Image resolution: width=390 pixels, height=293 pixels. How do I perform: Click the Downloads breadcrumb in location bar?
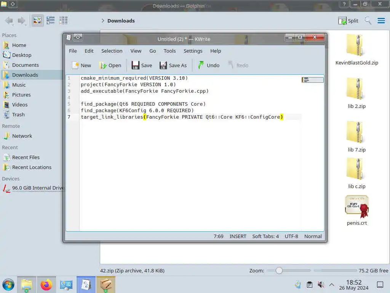point(121,21)
